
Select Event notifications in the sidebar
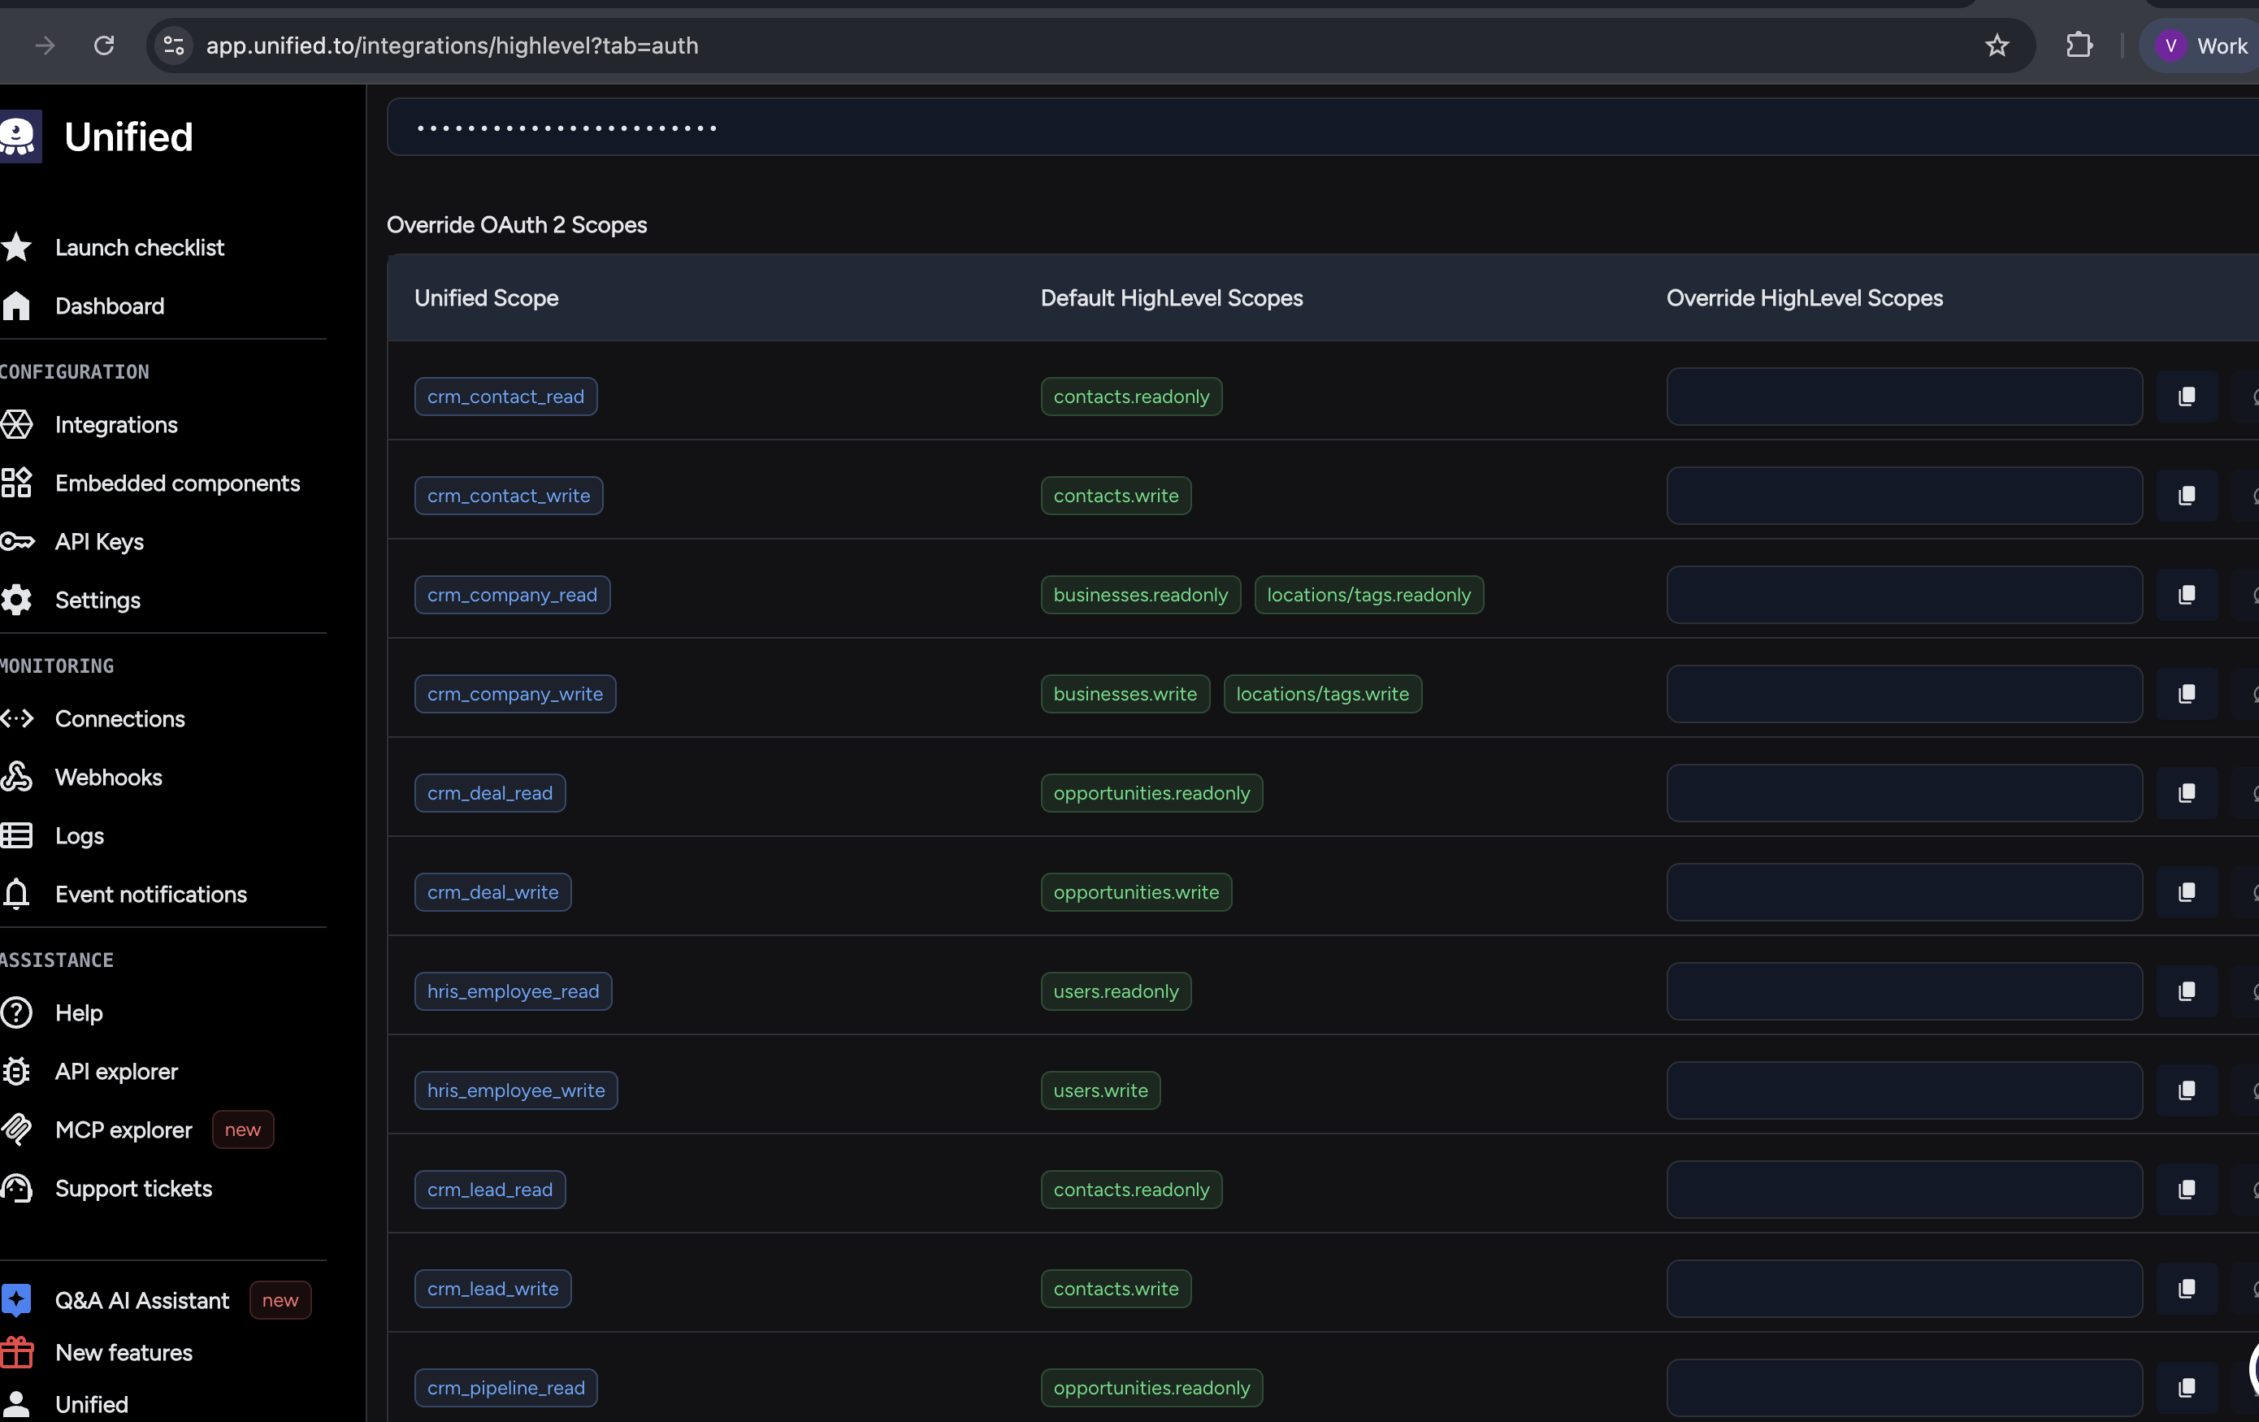151,895
